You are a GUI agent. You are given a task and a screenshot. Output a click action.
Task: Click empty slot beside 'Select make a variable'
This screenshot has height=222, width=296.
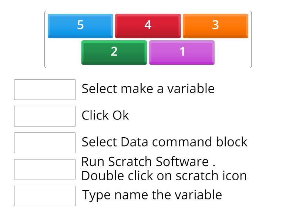pyautogui.click(x=45, y=90)
